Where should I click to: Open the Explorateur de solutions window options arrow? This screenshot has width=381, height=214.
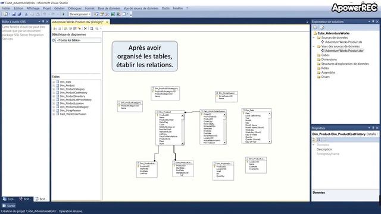point(369,21)
